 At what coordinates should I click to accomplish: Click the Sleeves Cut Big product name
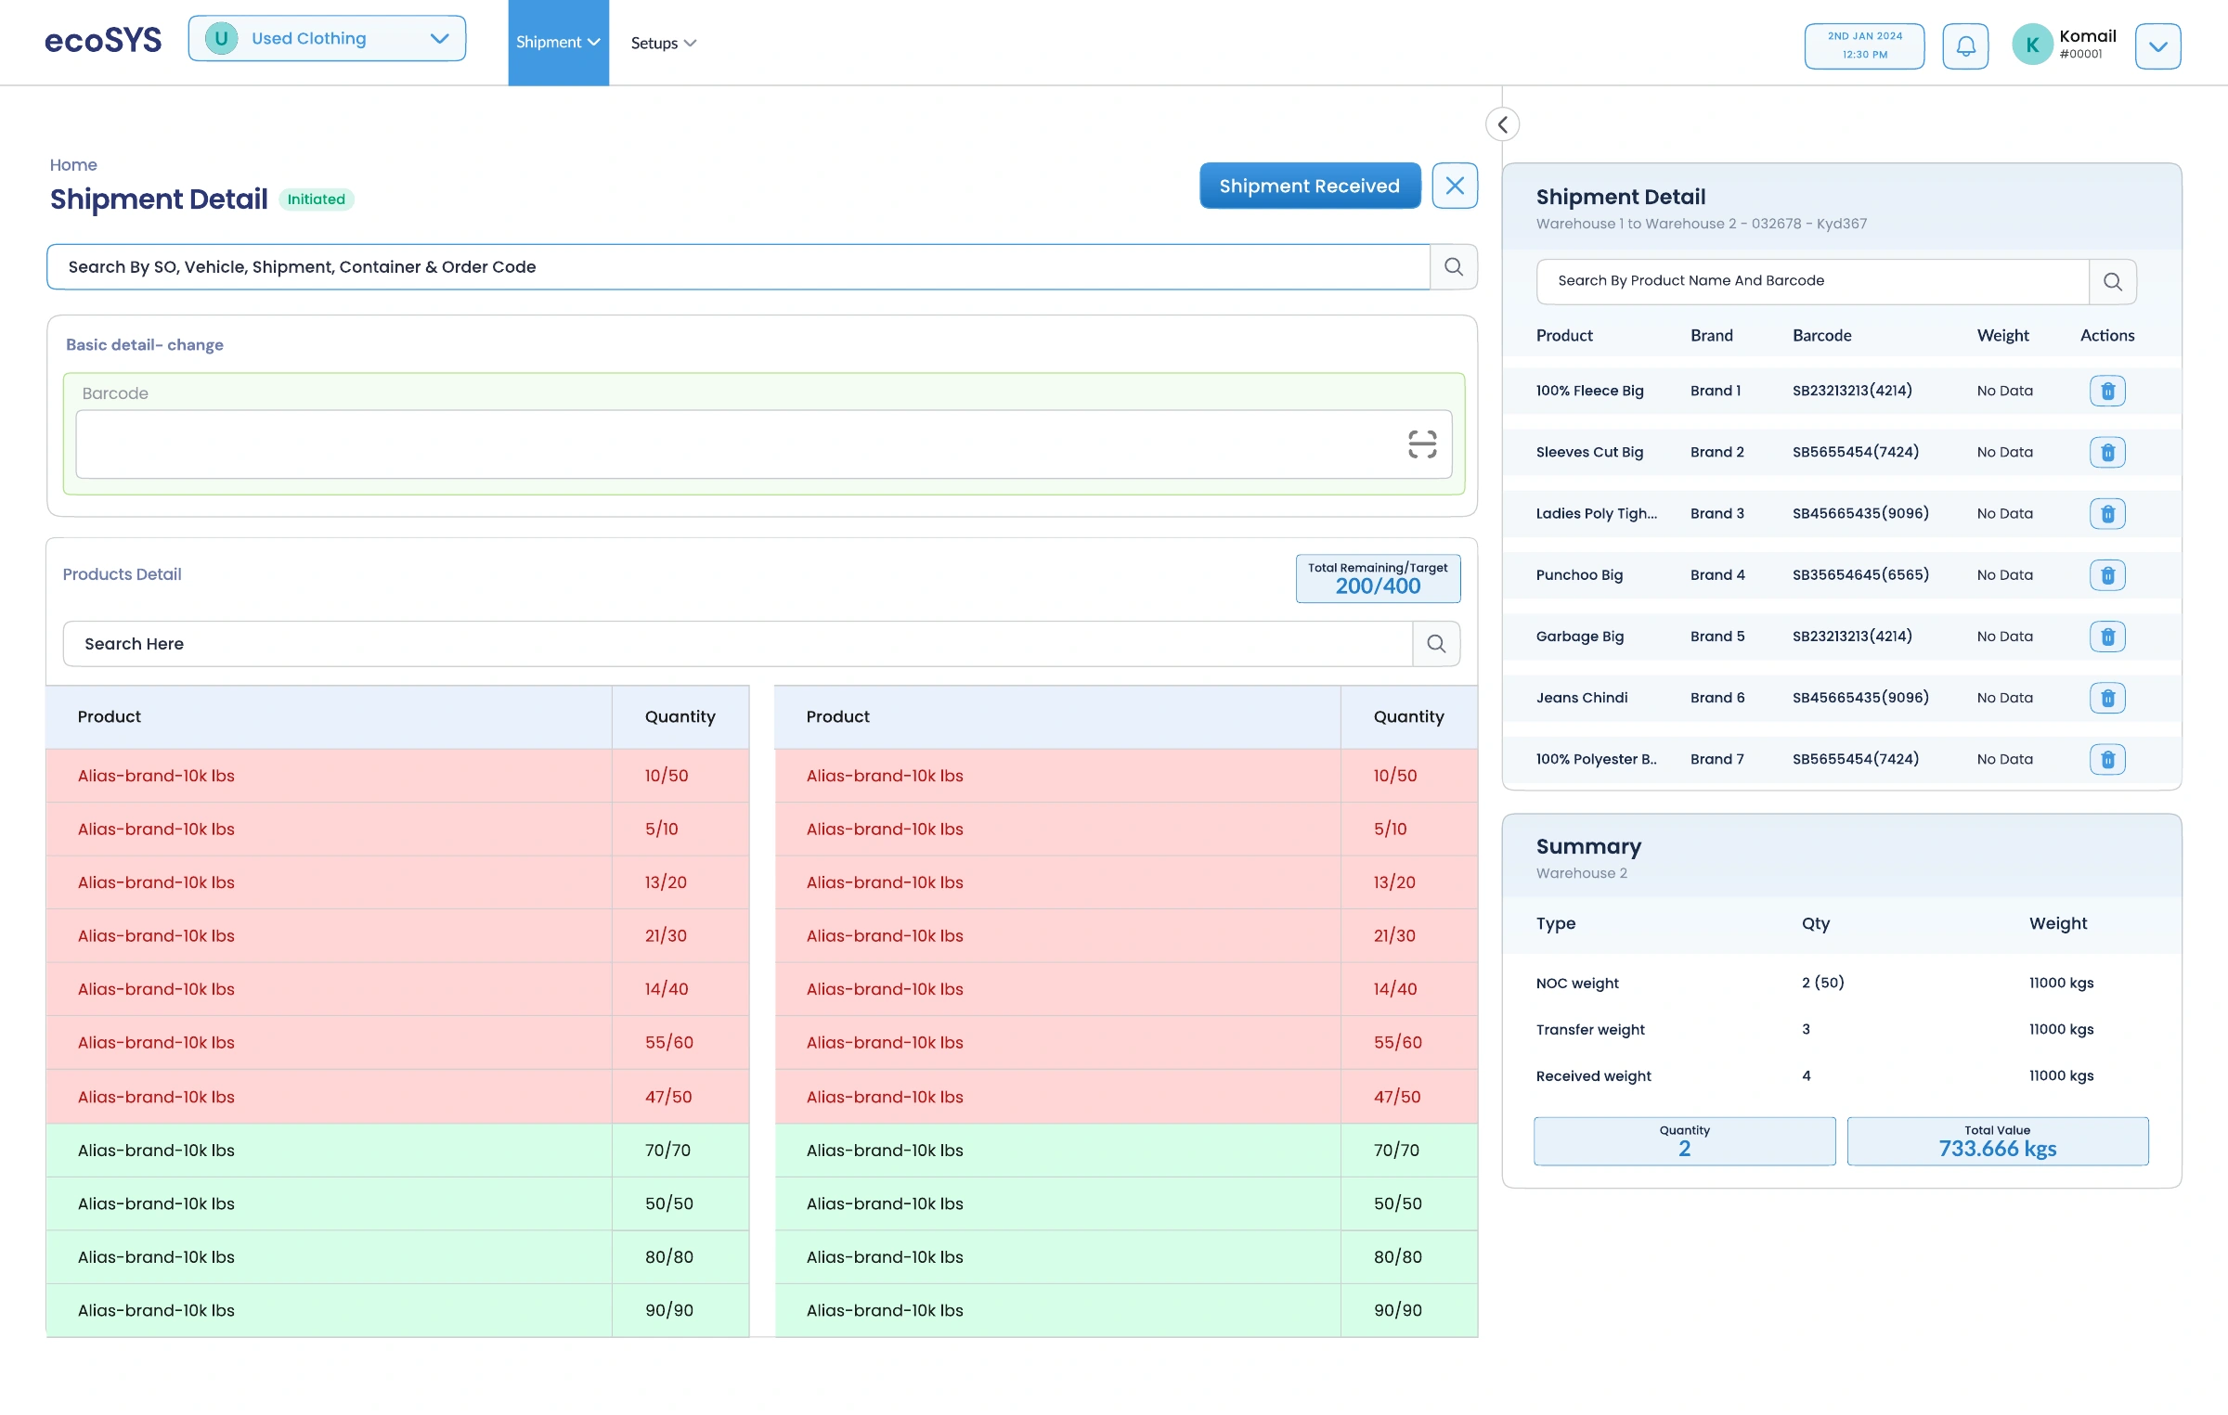point(1589,452)
